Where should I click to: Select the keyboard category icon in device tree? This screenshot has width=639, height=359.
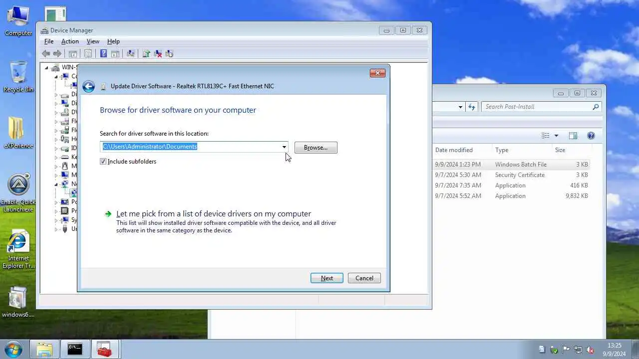(x=64, y=157)
